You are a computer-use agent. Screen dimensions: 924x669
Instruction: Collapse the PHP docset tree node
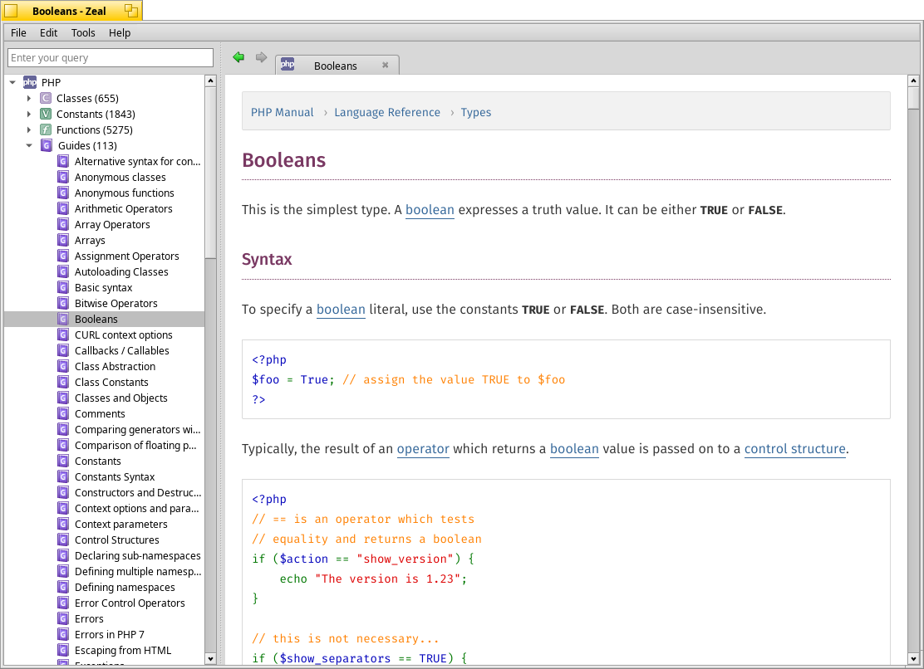click(12, 82)
